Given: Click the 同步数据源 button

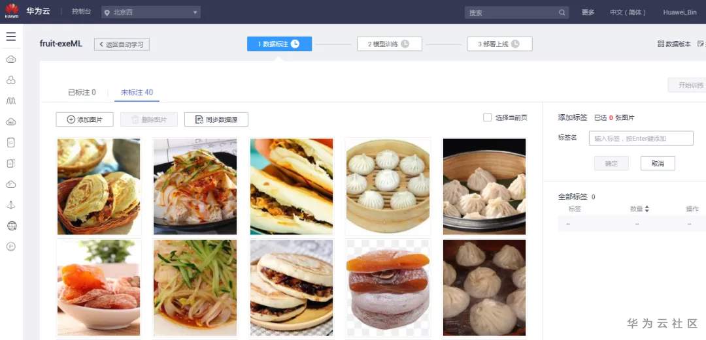Looking at the screenshot, I should pyautogui.click(x=216, y=119).
